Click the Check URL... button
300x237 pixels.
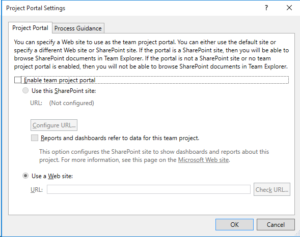272,189
